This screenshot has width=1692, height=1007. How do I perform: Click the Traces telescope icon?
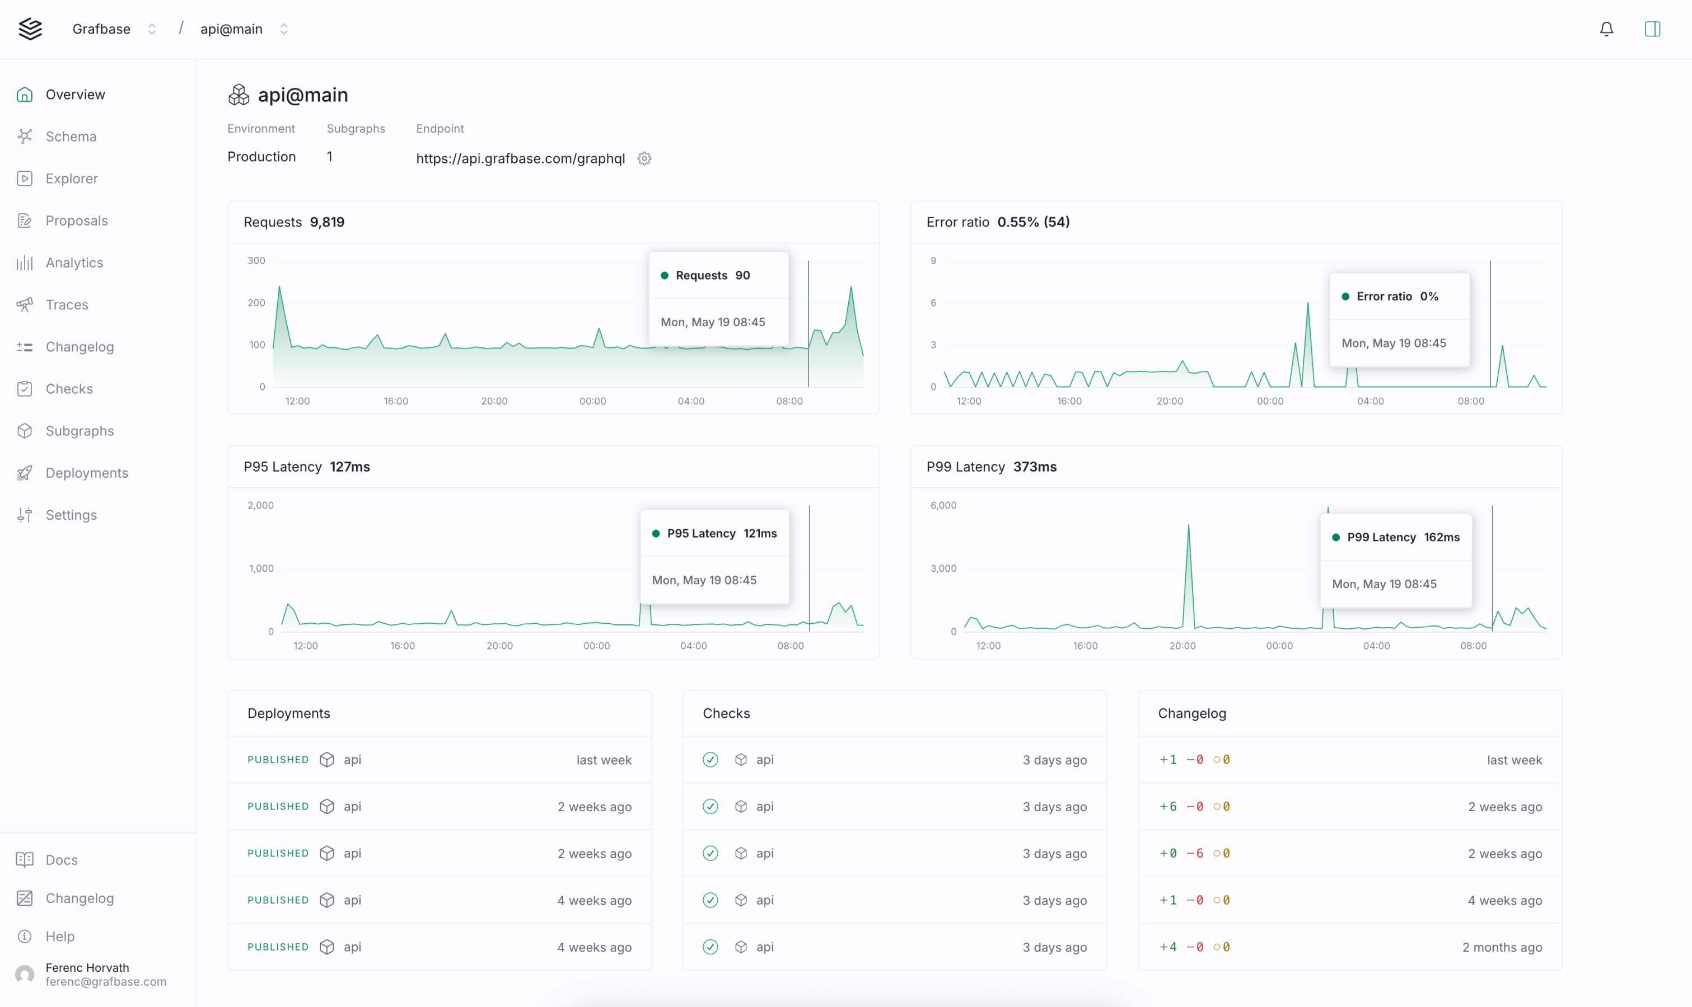25,305
